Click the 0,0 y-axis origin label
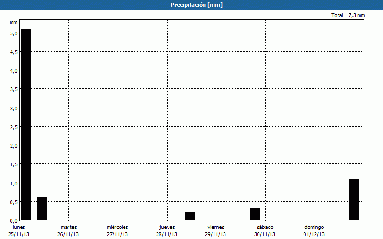Screen dimensions: 383x239 point(13,220)
